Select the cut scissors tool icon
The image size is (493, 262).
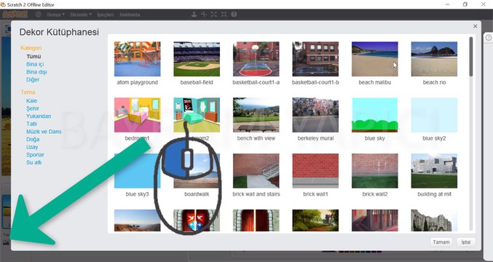204,15
